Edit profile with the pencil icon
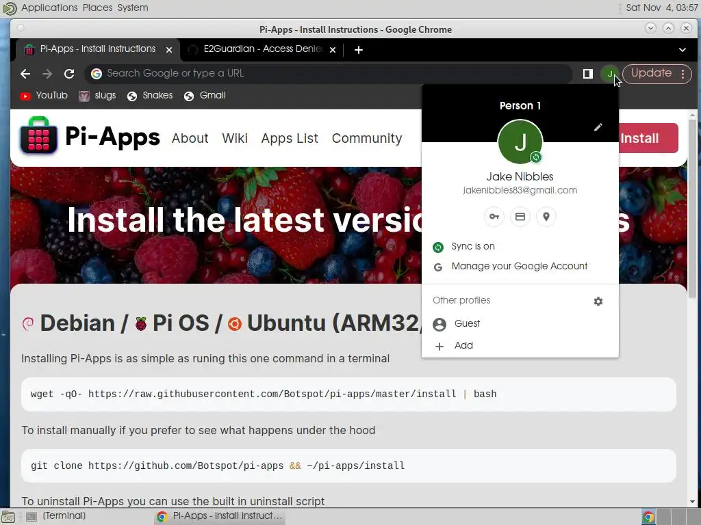 point(598,128)
